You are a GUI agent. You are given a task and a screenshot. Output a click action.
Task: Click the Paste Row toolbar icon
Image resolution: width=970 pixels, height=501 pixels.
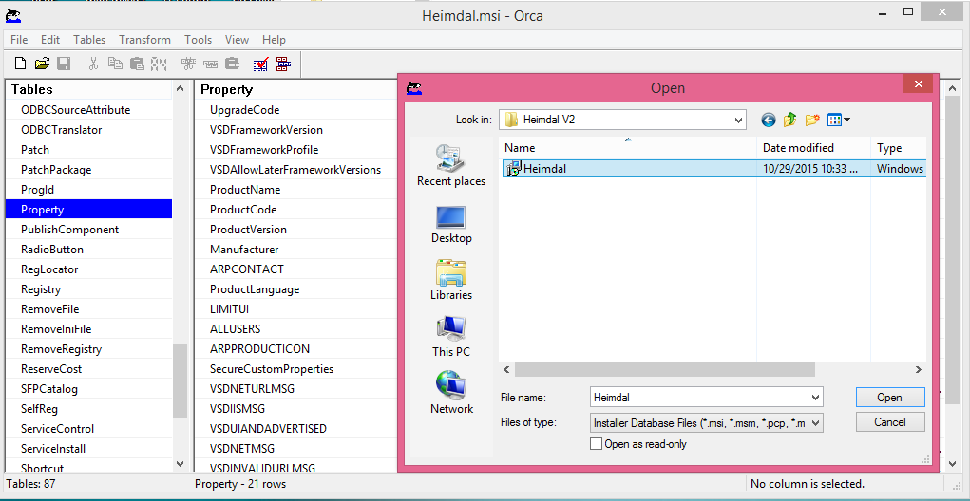[233, 63]
